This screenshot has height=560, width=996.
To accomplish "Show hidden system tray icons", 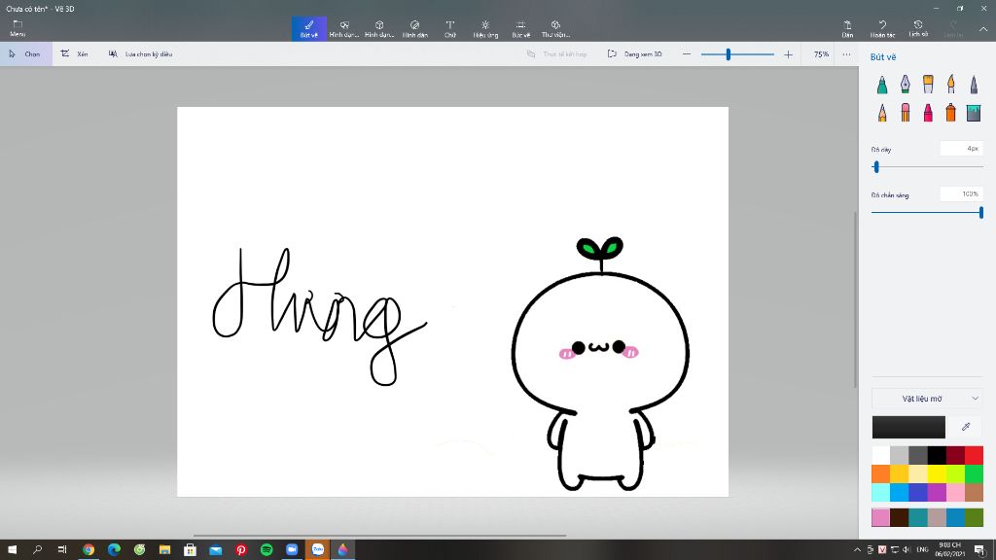I will point(857,550).
